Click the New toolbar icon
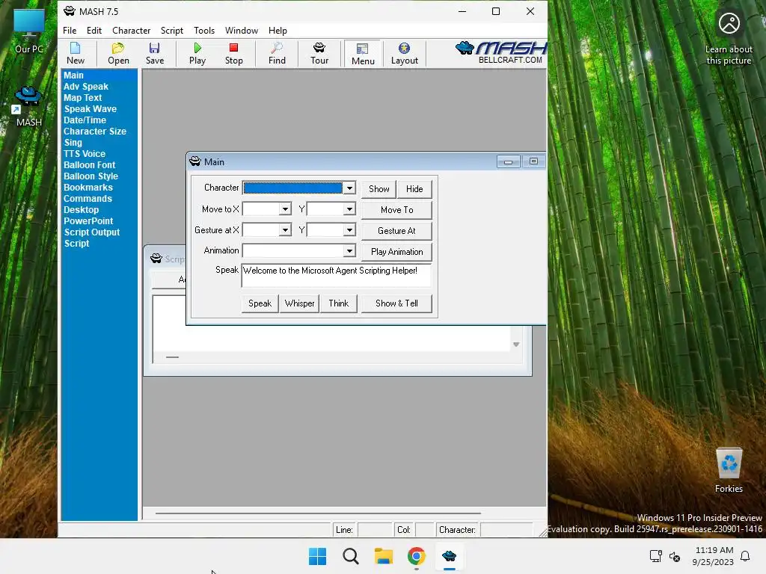 click(76, 53)
